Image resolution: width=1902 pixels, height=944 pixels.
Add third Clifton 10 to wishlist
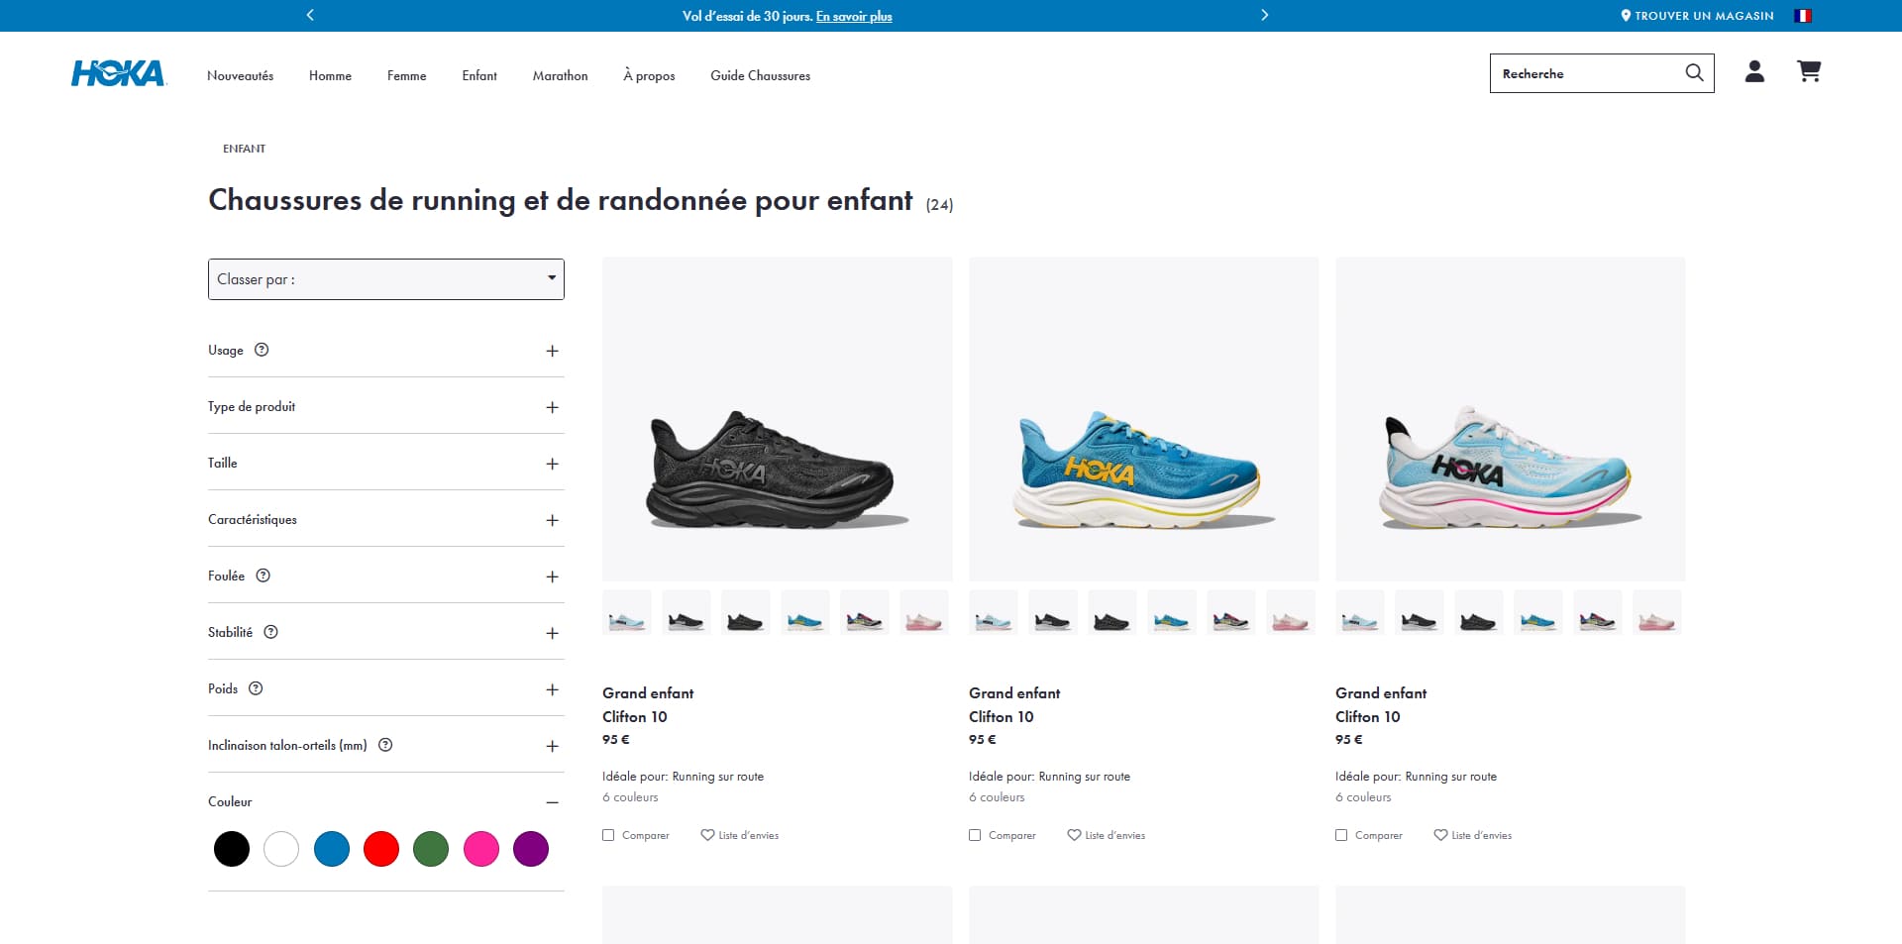click(1473, 835)
